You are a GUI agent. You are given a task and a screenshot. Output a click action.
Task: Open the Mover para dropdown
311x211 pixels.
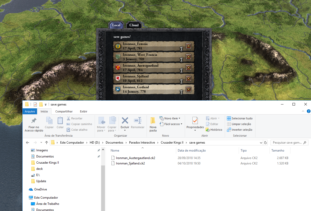(101, 125)
